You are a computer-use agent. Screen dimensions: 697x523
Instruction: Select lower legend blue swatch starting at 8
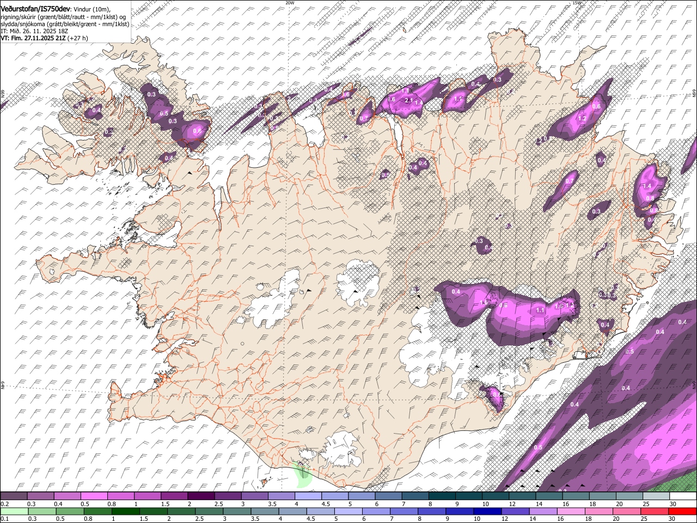432,511
